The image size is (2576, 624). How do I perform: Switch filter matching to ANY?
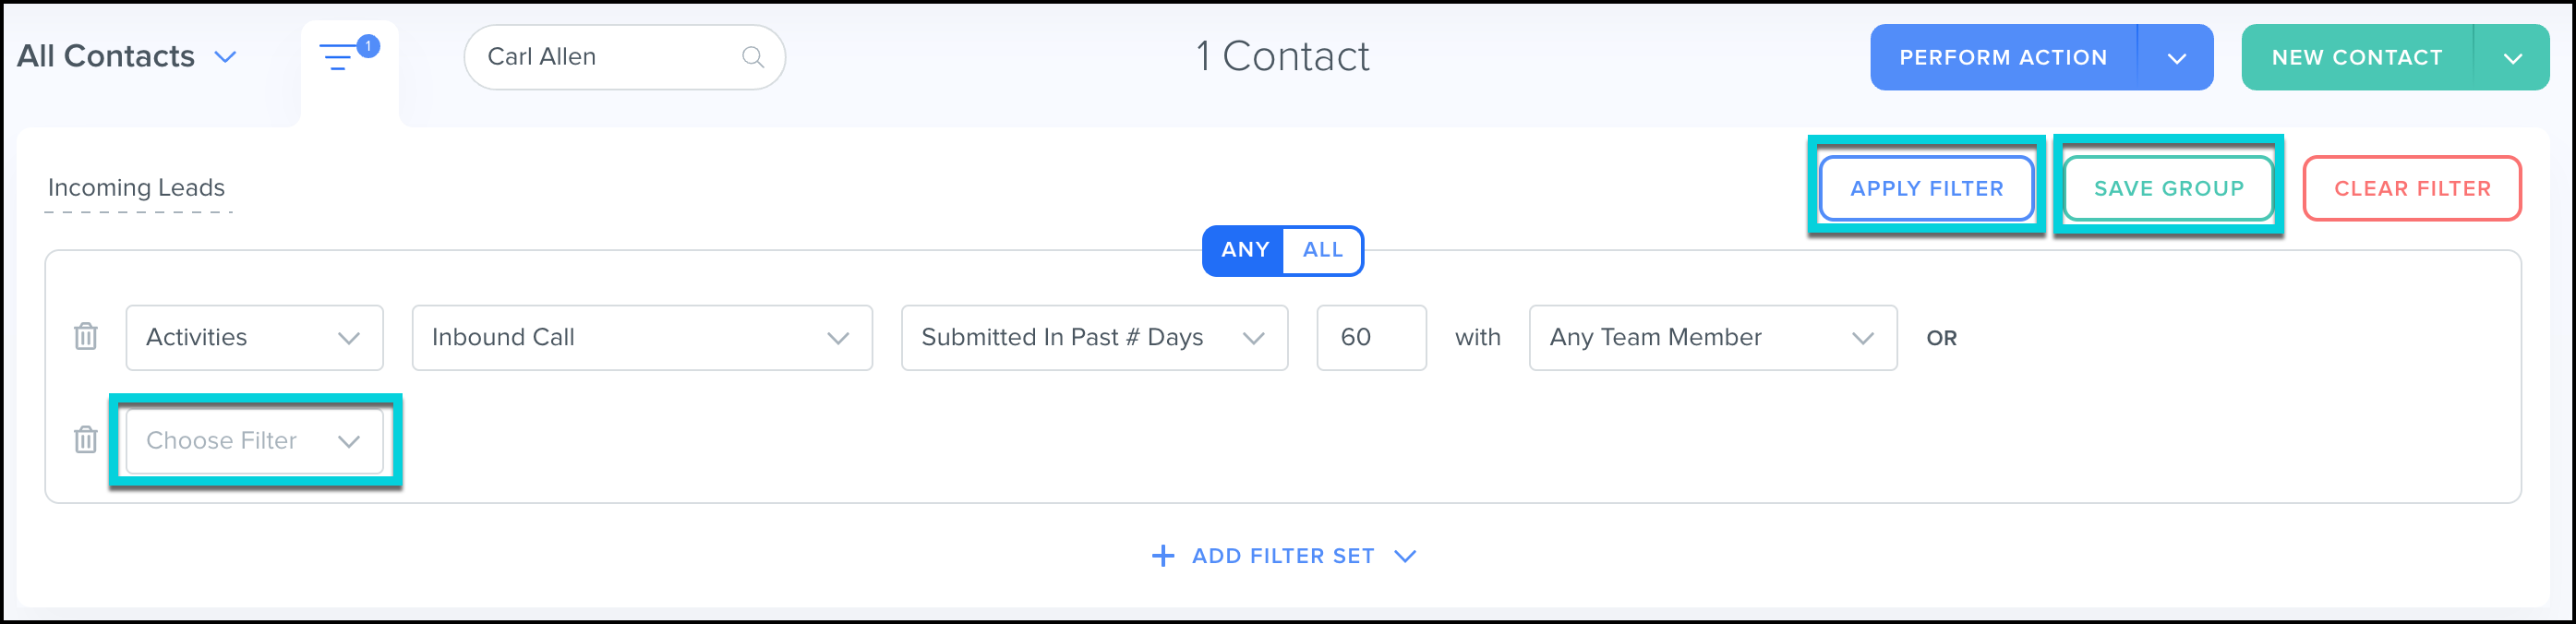(x=1244, y=250)
